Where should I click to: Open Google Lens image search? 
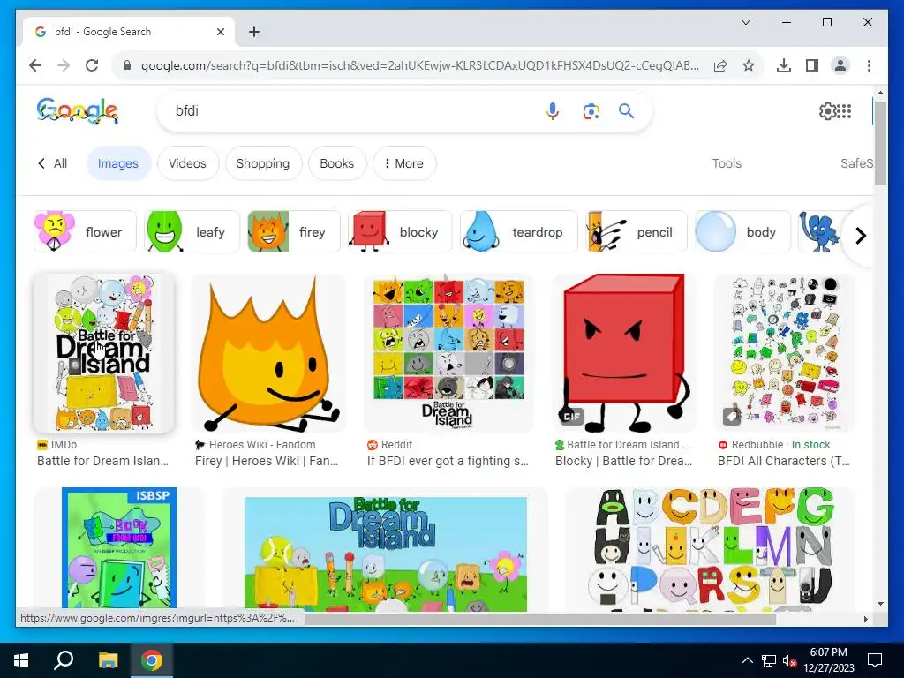(x=591, y=110)
